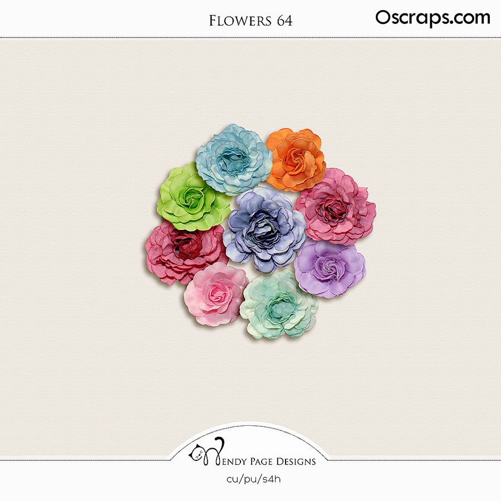Click the Flowers 64 title
Screen dimensions: 501x501
(x=250, y=21)
